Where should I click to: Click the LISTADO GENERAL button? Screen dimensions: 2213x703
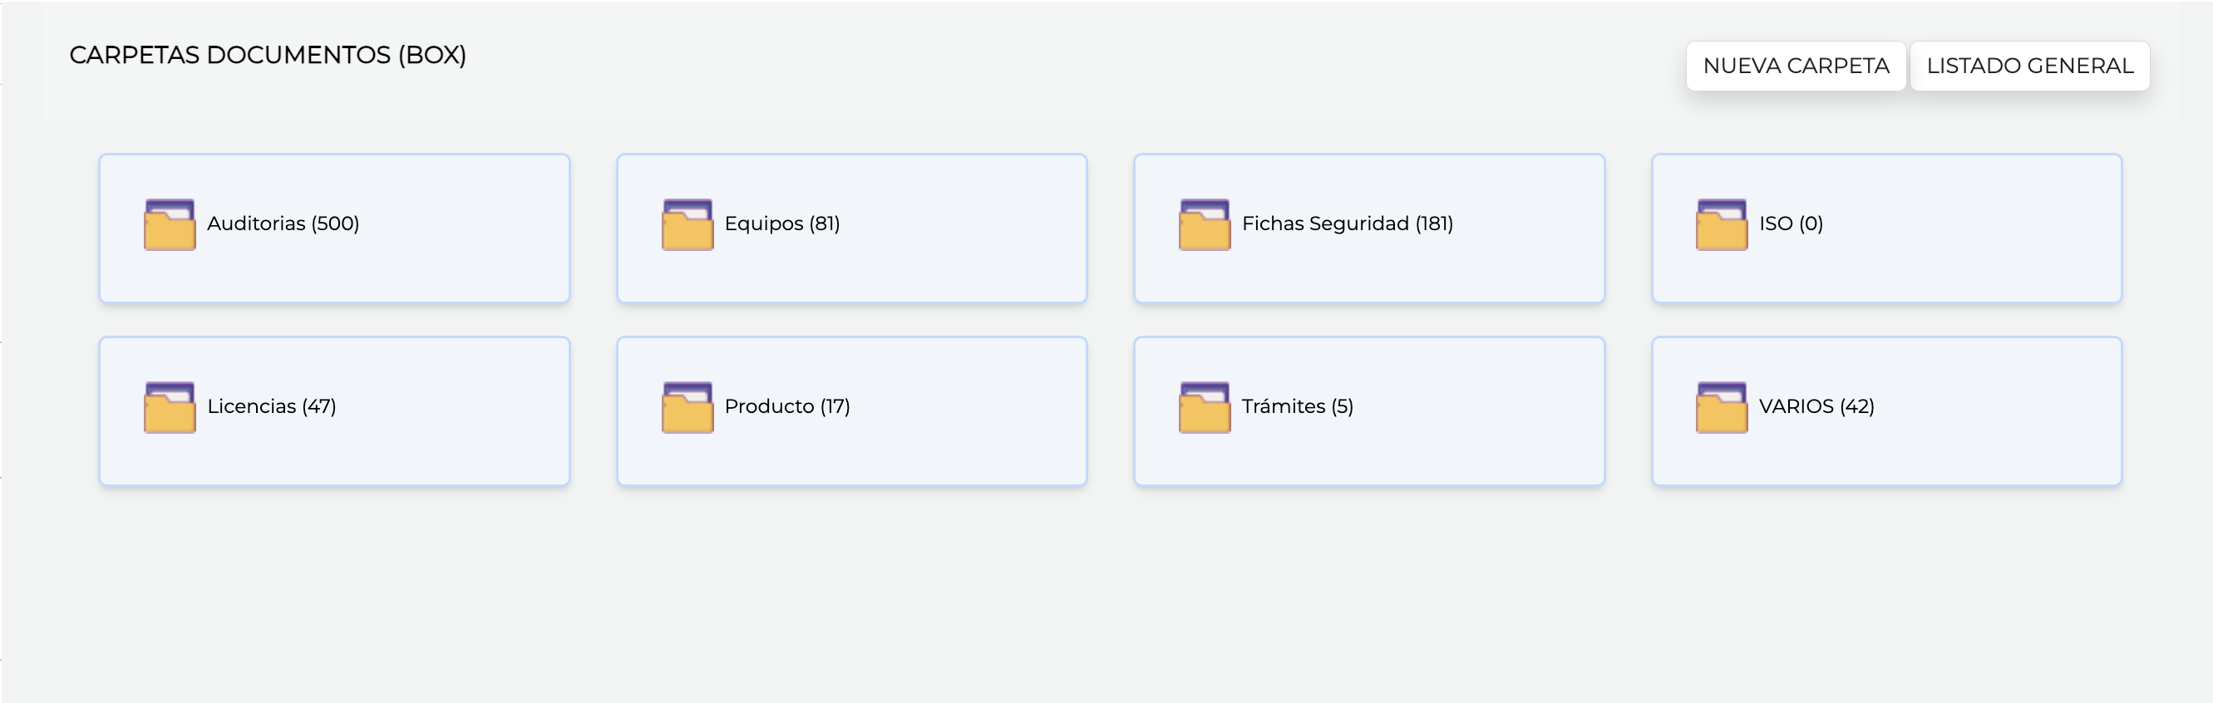2030,66
